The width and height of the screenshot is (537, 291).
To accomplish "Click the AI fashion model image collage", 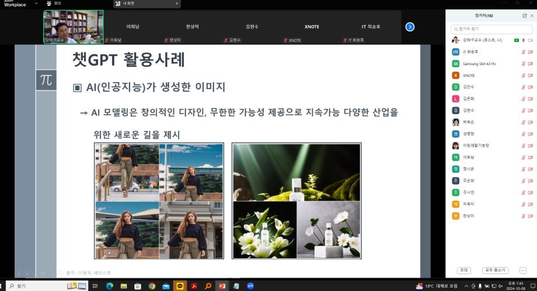I will 159,201.
